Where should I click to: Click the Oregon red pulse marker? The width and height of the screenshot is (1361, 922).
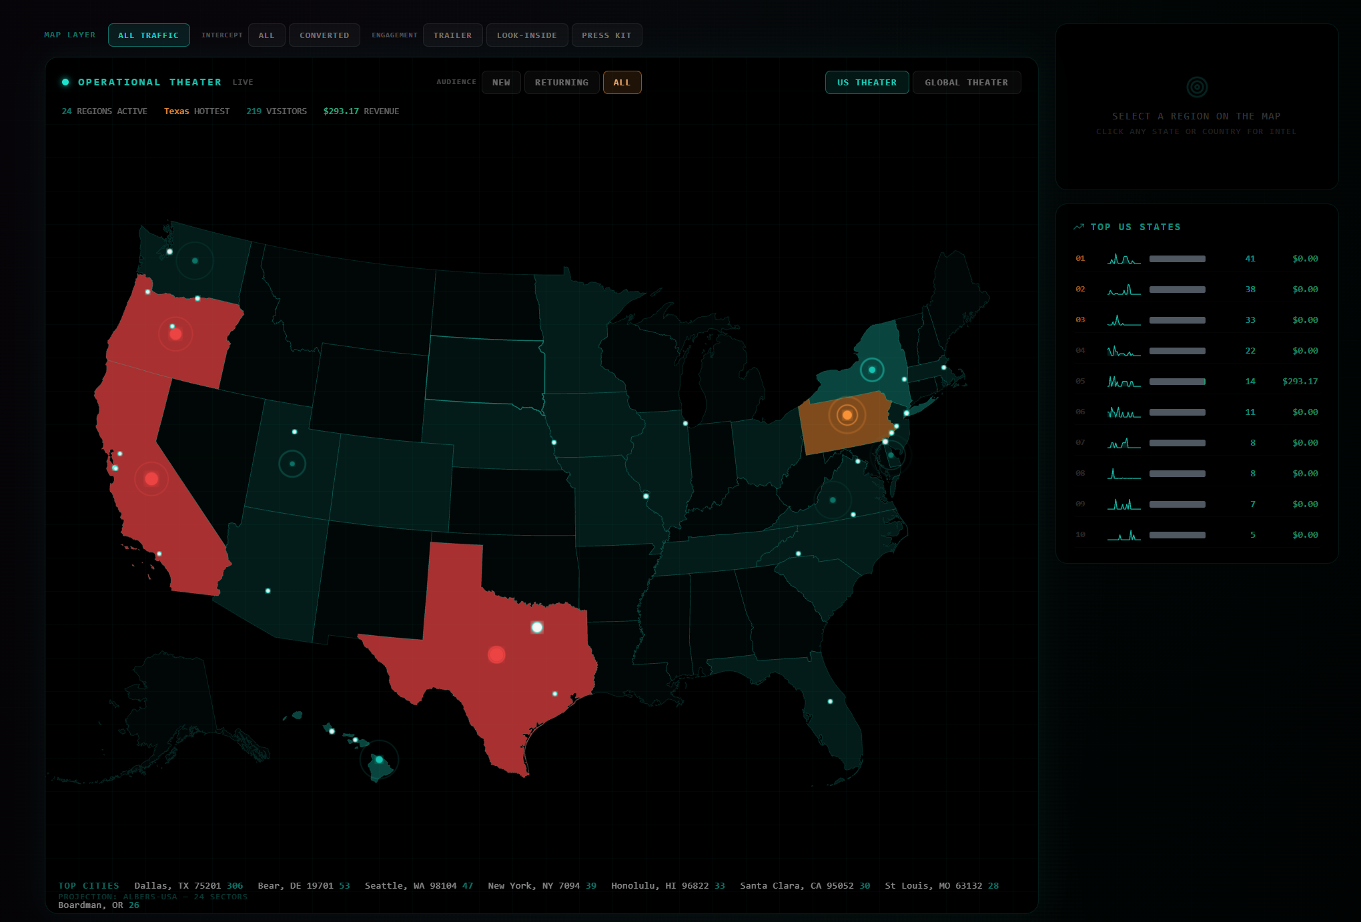(175, 334)
